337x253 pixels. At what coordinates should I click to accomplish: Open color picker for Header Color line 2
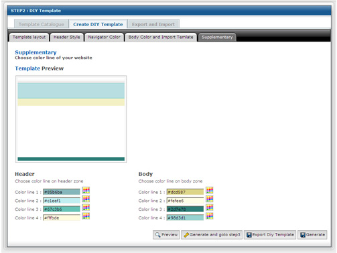click(86, 199)
